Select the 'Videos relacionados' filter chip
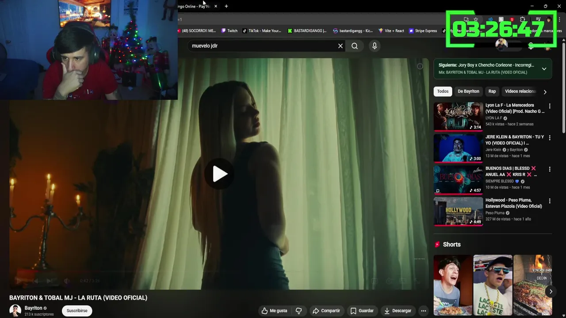This screenshot has width=566, height=318. [520, 91]
